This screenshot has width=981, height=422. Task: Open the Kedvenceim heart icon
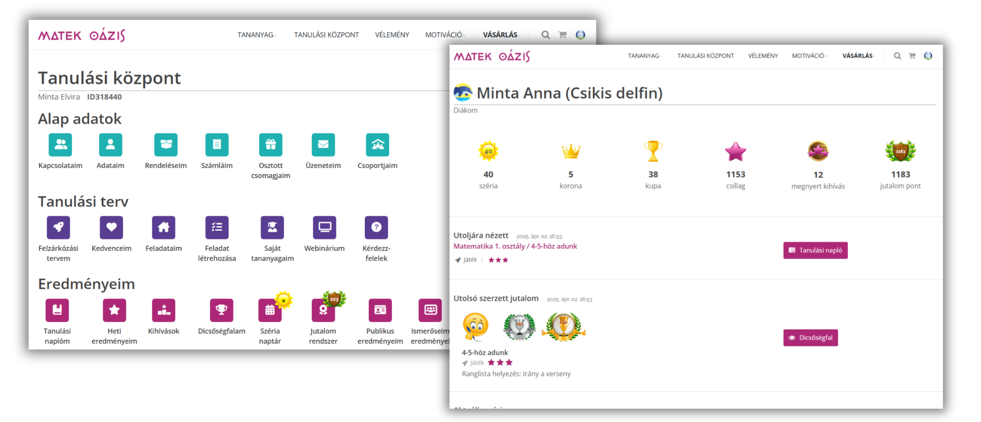[x=111, y=228]
